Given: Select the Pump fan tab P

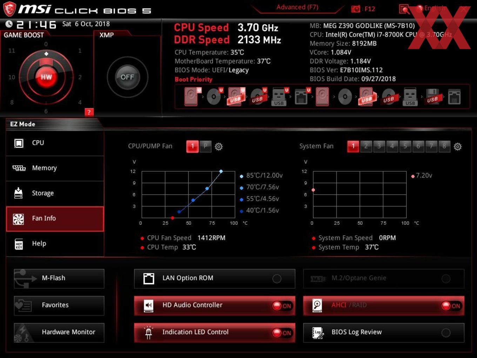Looking at the screenshot, I should pyautogui.click(x=206, y=146).
